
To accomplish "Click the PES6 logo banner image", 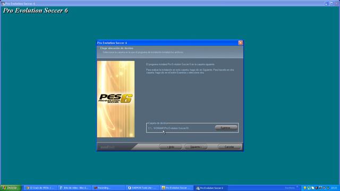I will [116, 99].
